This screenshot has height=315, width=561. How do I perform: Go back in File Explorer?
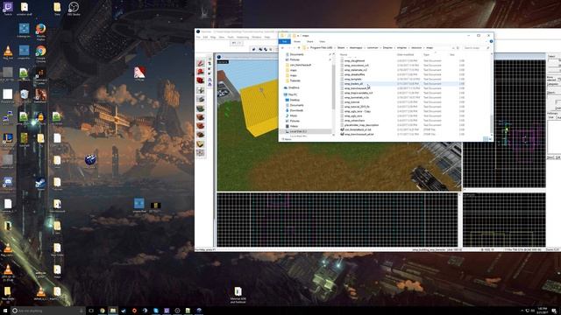(282, 48)
